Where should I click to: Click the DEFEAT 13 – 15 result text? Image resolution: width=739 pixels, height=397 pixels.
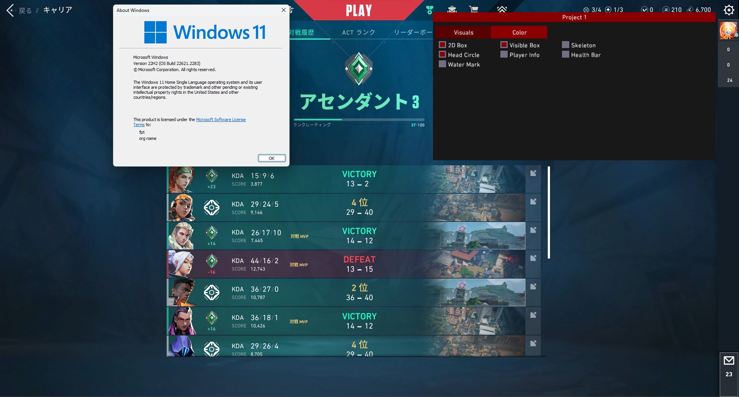(x=359, y=264)
